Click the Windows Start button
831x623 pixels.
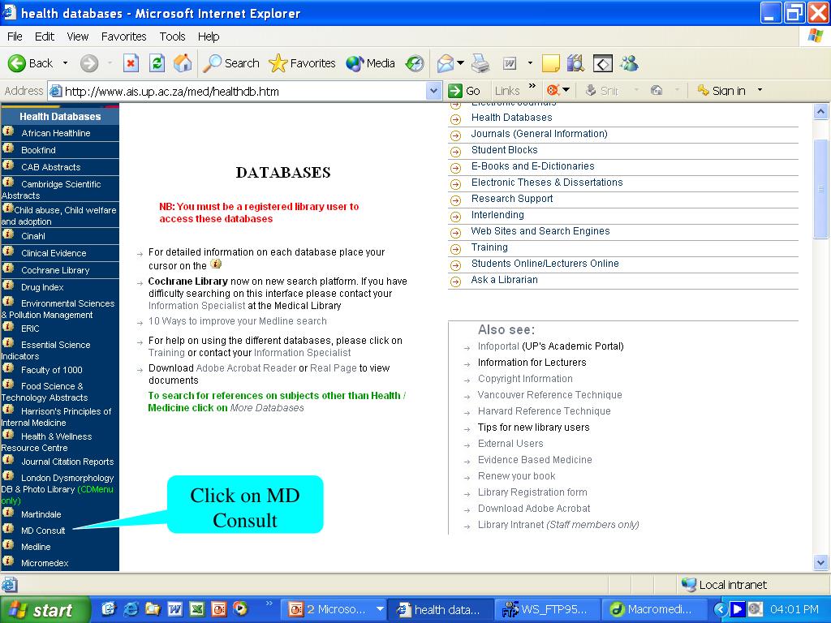click(45, 610)
